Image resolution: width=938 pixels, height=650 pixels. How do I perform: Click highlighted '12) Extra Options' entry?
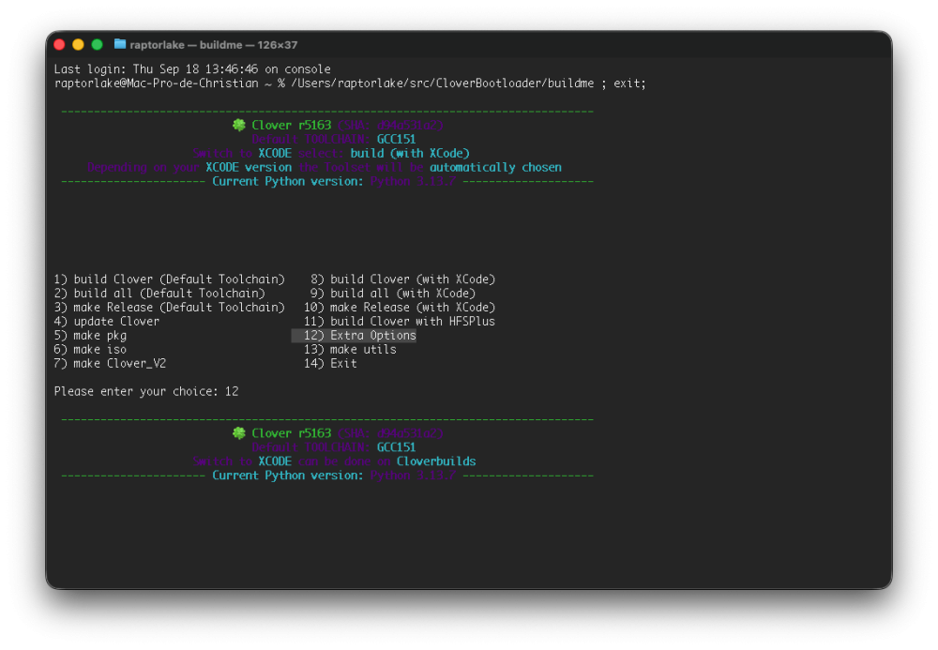[x=354, y=336]
